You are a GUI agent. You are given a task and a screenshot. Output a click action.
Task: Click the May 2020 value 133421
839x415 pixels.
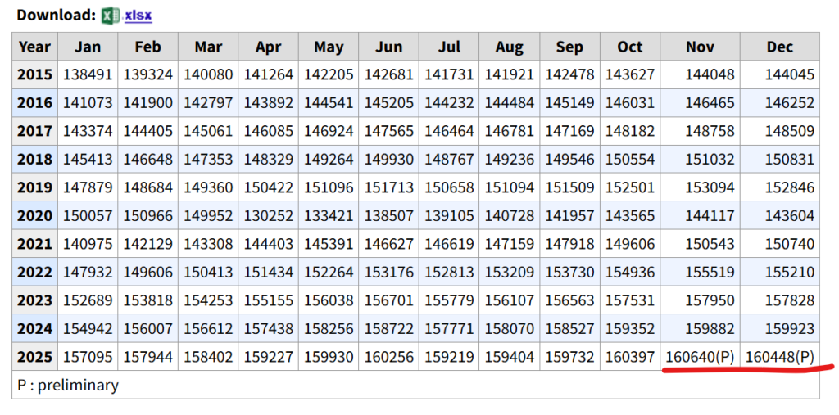pos(329,215)
